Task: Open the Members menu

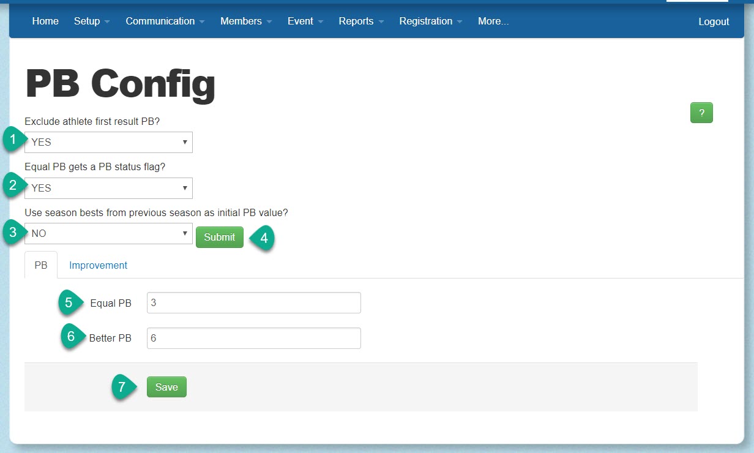Action: pyautogui.click(x=246, y=21)
